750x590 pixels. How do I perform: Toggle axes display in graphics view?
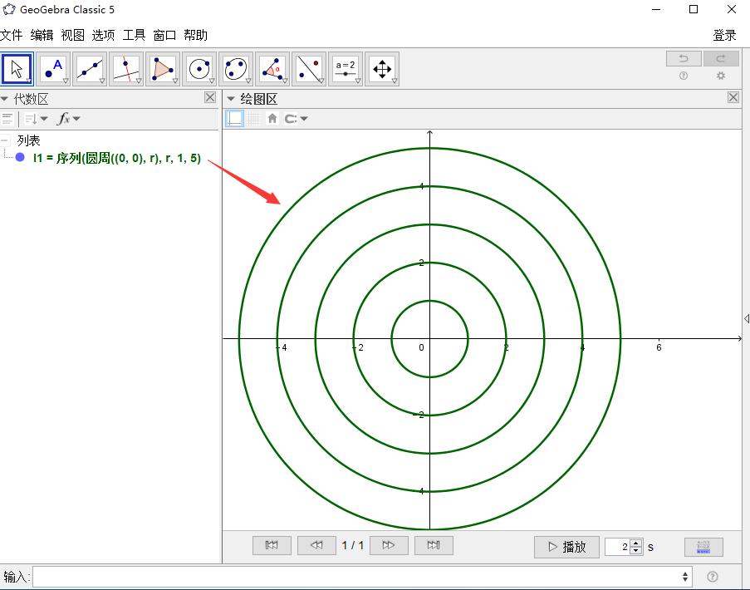click(236, 119)
